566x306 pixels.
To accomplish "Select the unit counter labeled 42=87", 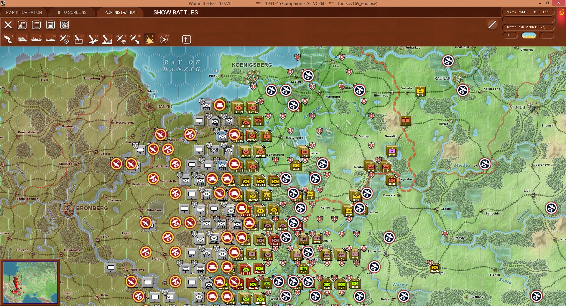I will pos(268,225).
